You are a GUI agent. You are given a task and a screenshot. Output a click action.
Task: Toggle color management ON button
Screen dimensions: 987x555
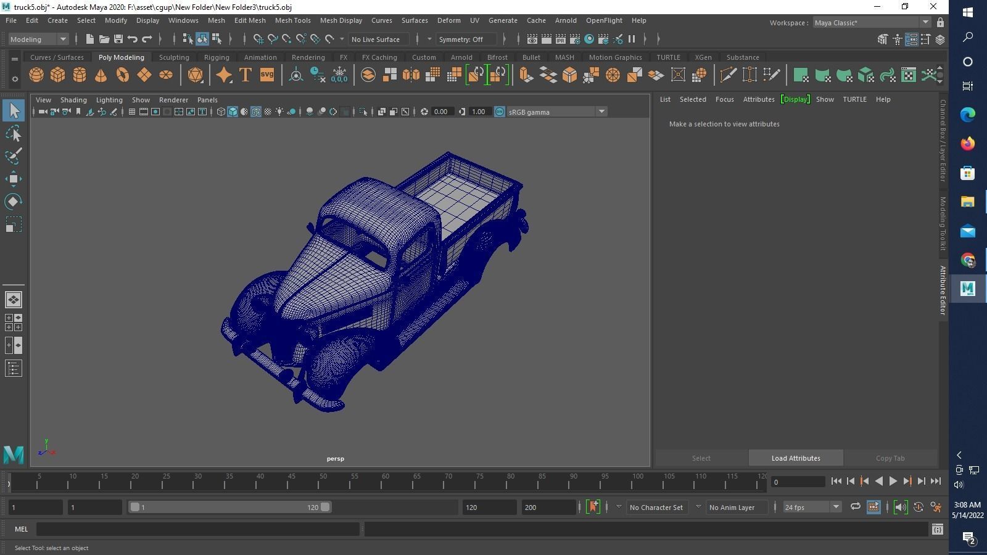coord(500,112)
